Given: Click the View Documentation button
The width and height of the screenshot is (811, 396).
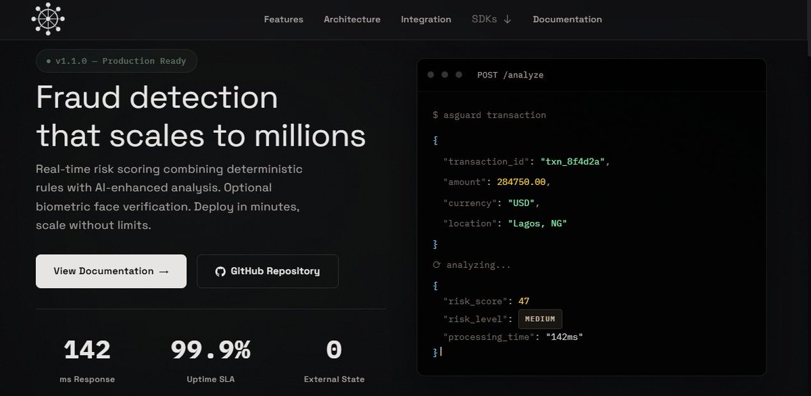Looking at the screenshot, I should pyautogui.click(x=111, y=271).
